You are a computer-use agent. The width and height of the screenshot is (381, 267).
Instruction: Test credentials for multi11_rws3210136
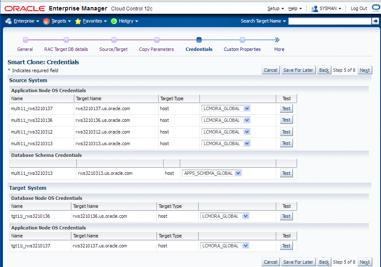coord(286,120)
